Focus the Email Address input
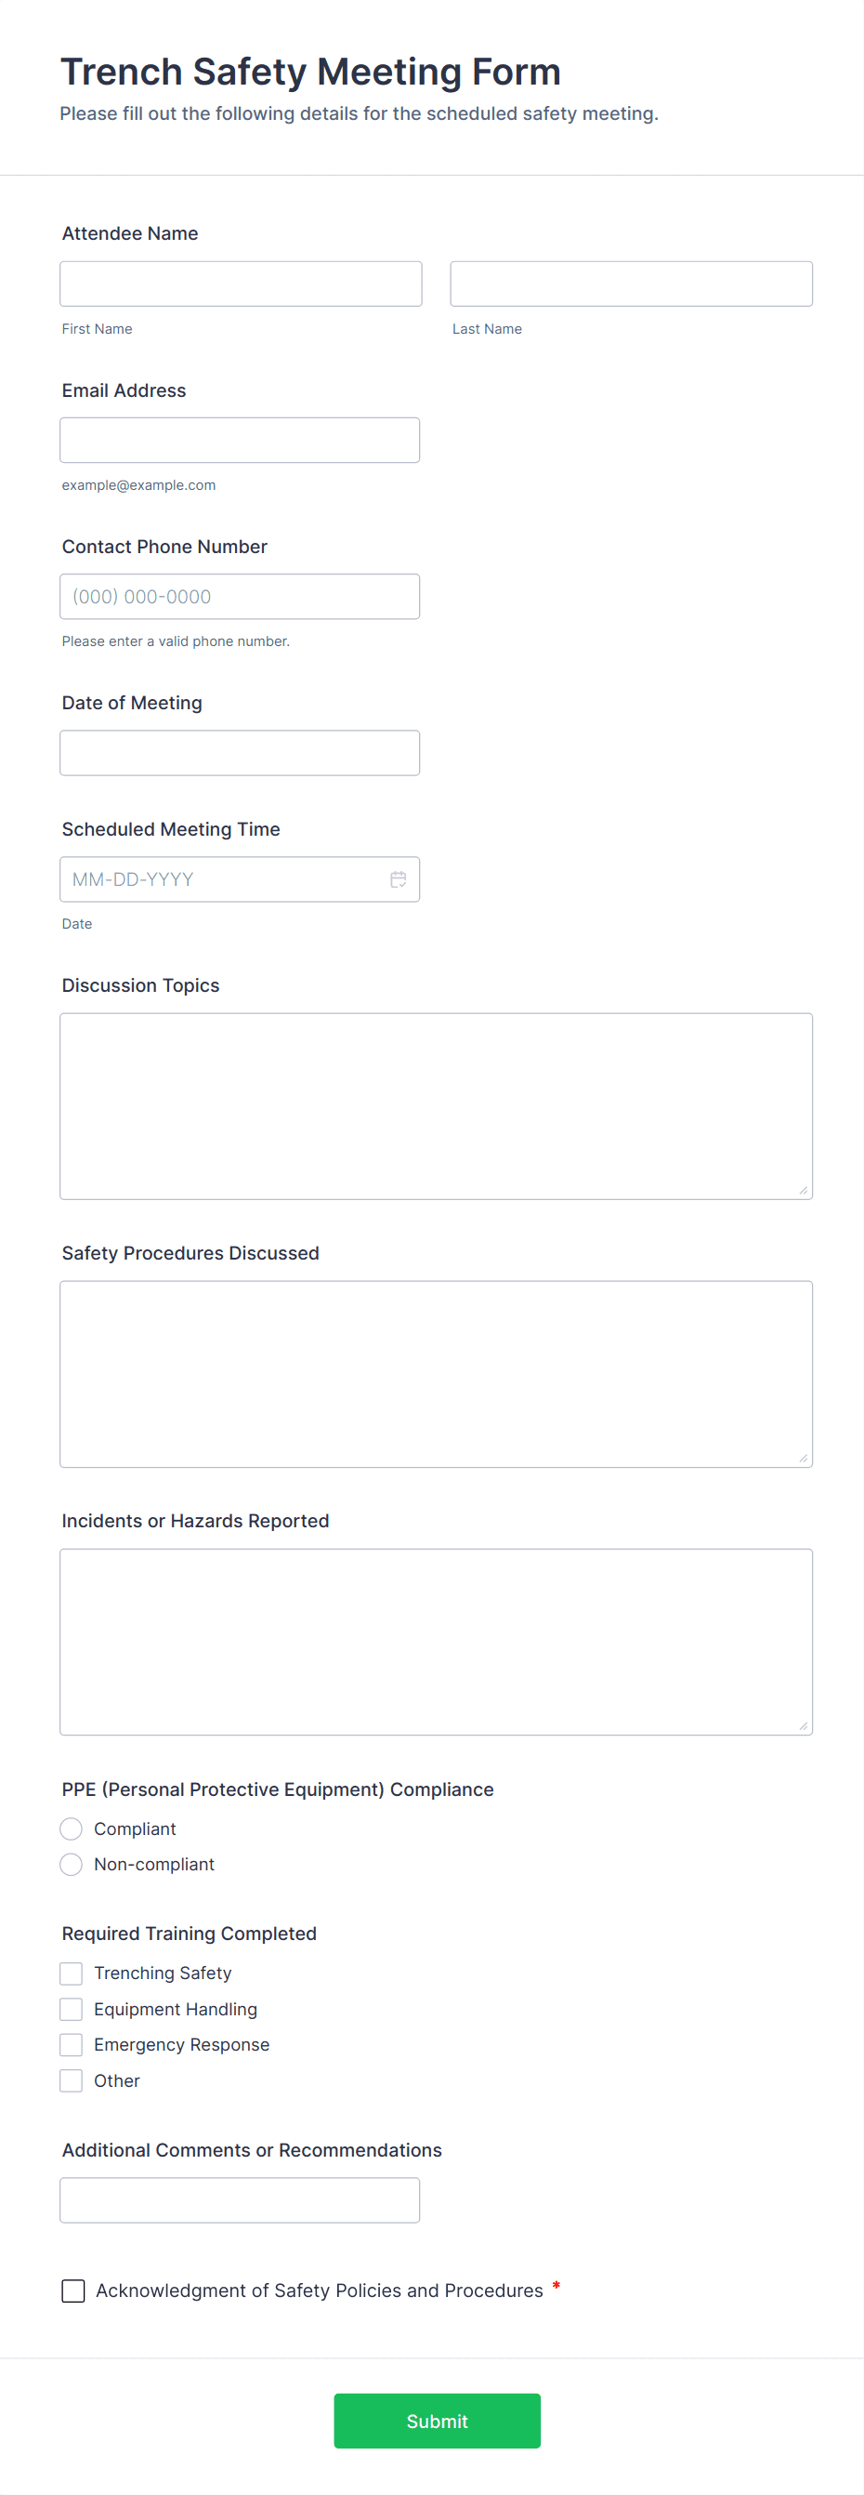This screenshot has width=864, height=2495. pos(240,441)
